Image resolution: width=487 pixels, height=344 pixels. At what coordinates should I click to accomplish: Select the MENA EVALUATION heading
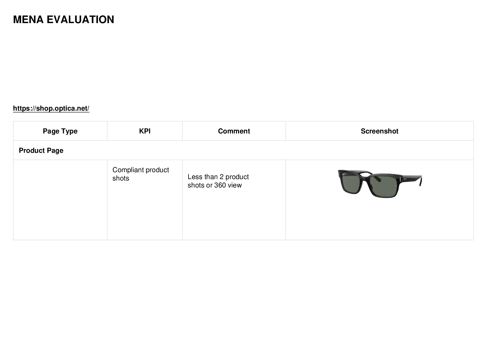tap(64, 20)
